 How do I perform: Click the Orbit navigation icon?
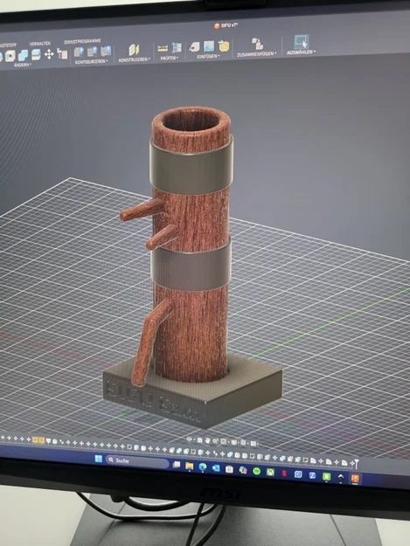(x=189, y=439)
